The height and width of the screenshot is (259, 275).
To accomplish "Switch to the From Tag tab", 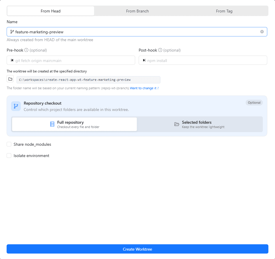I will point(224,11).
